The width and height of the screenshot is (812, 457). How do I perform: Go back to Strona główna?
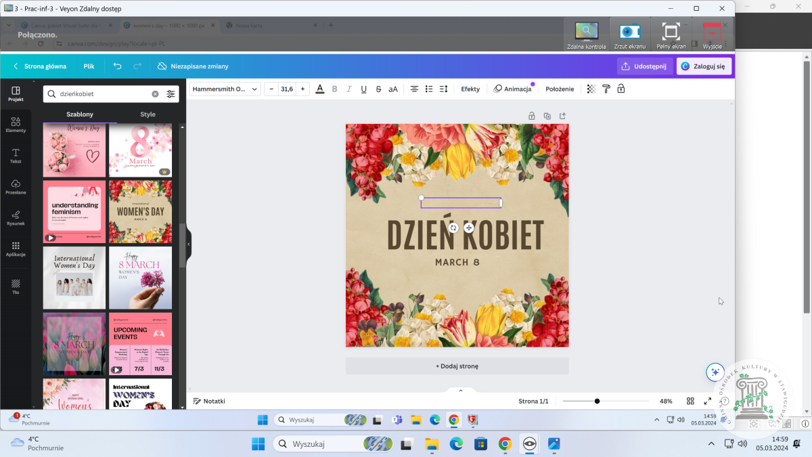(x=40, y=66)
